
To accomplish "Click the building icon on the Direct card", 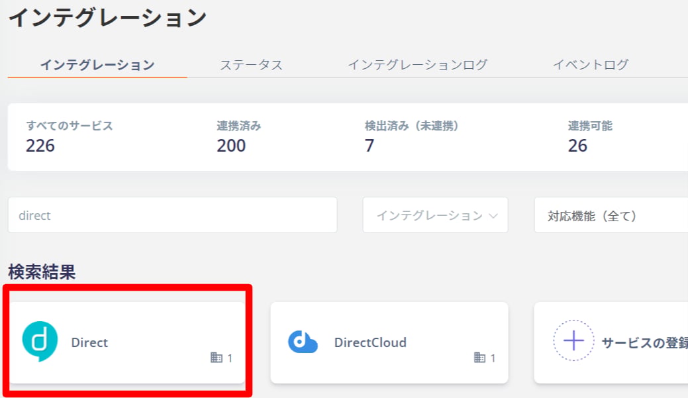I will (217, 358).
